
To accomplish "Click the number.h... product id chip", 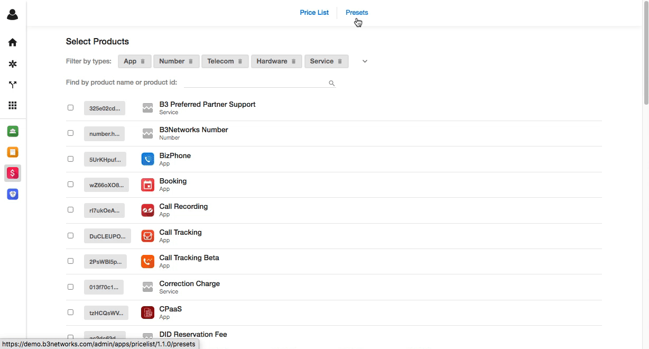I will (104, 134).
